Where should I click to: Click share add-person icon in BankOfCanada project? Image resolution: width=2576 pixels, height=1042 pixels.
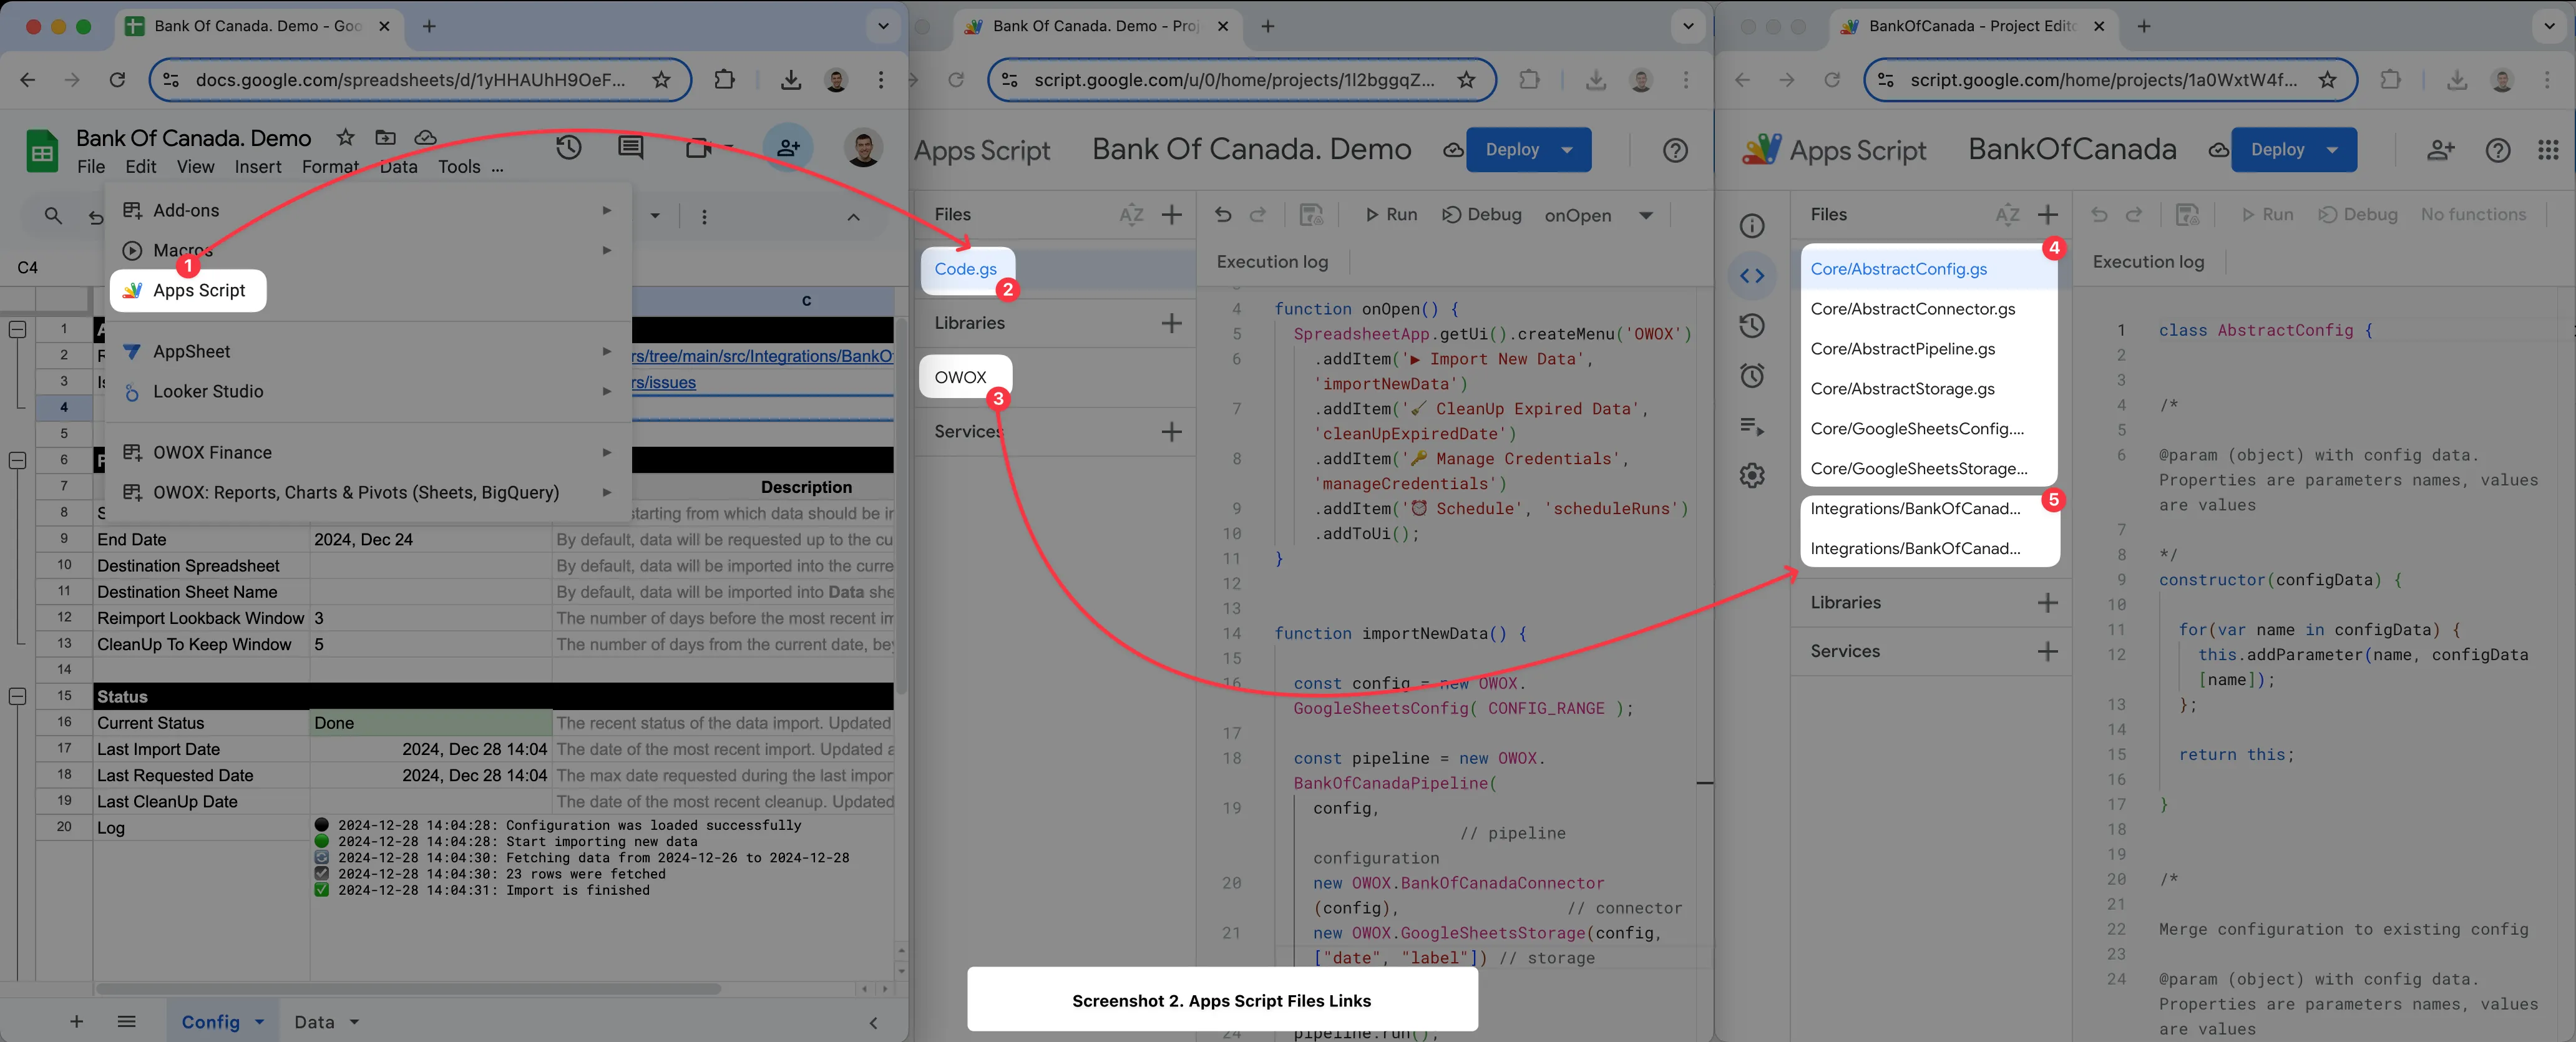2441,150
